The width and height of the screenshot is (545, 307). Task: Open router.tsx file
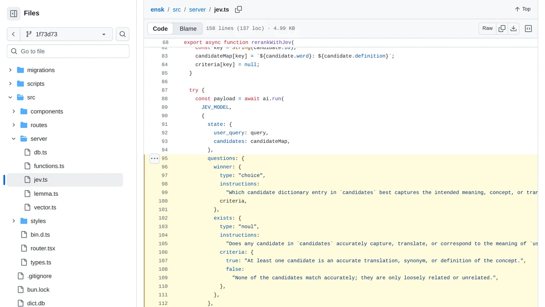click(43, 248)
